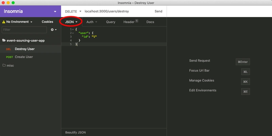Fold the code block at line 1

[x=73, y=30]
